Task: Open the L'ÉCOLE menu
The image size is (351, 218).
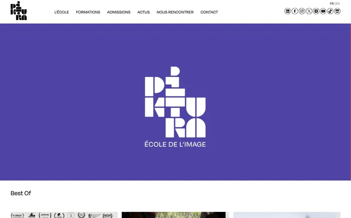Action: pos(61,12)
